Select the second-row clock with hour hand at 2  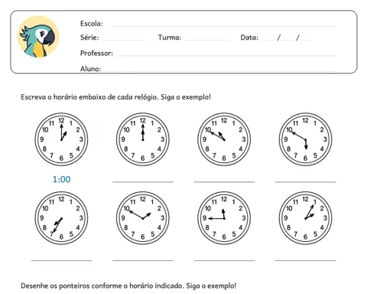coord(143,218)
